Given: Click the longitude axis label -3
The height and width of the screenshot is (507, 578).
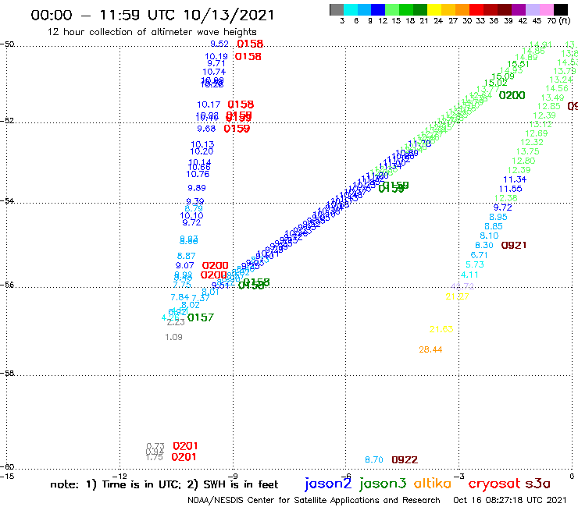Looking at the screenshot, I should click(459, 476).
